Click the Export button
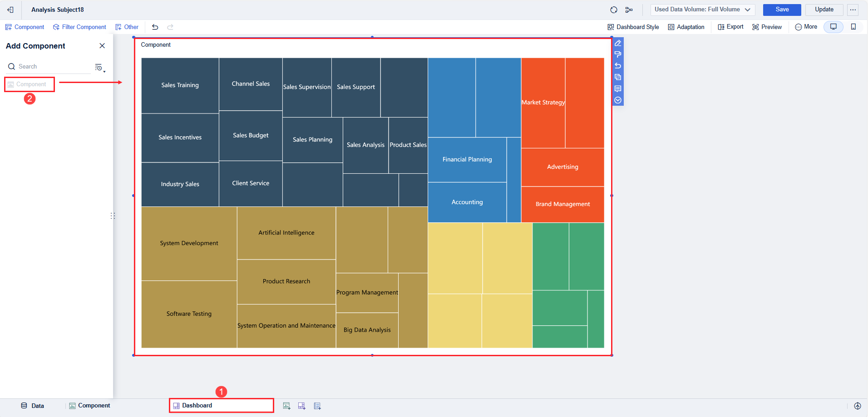 point(730,27)
